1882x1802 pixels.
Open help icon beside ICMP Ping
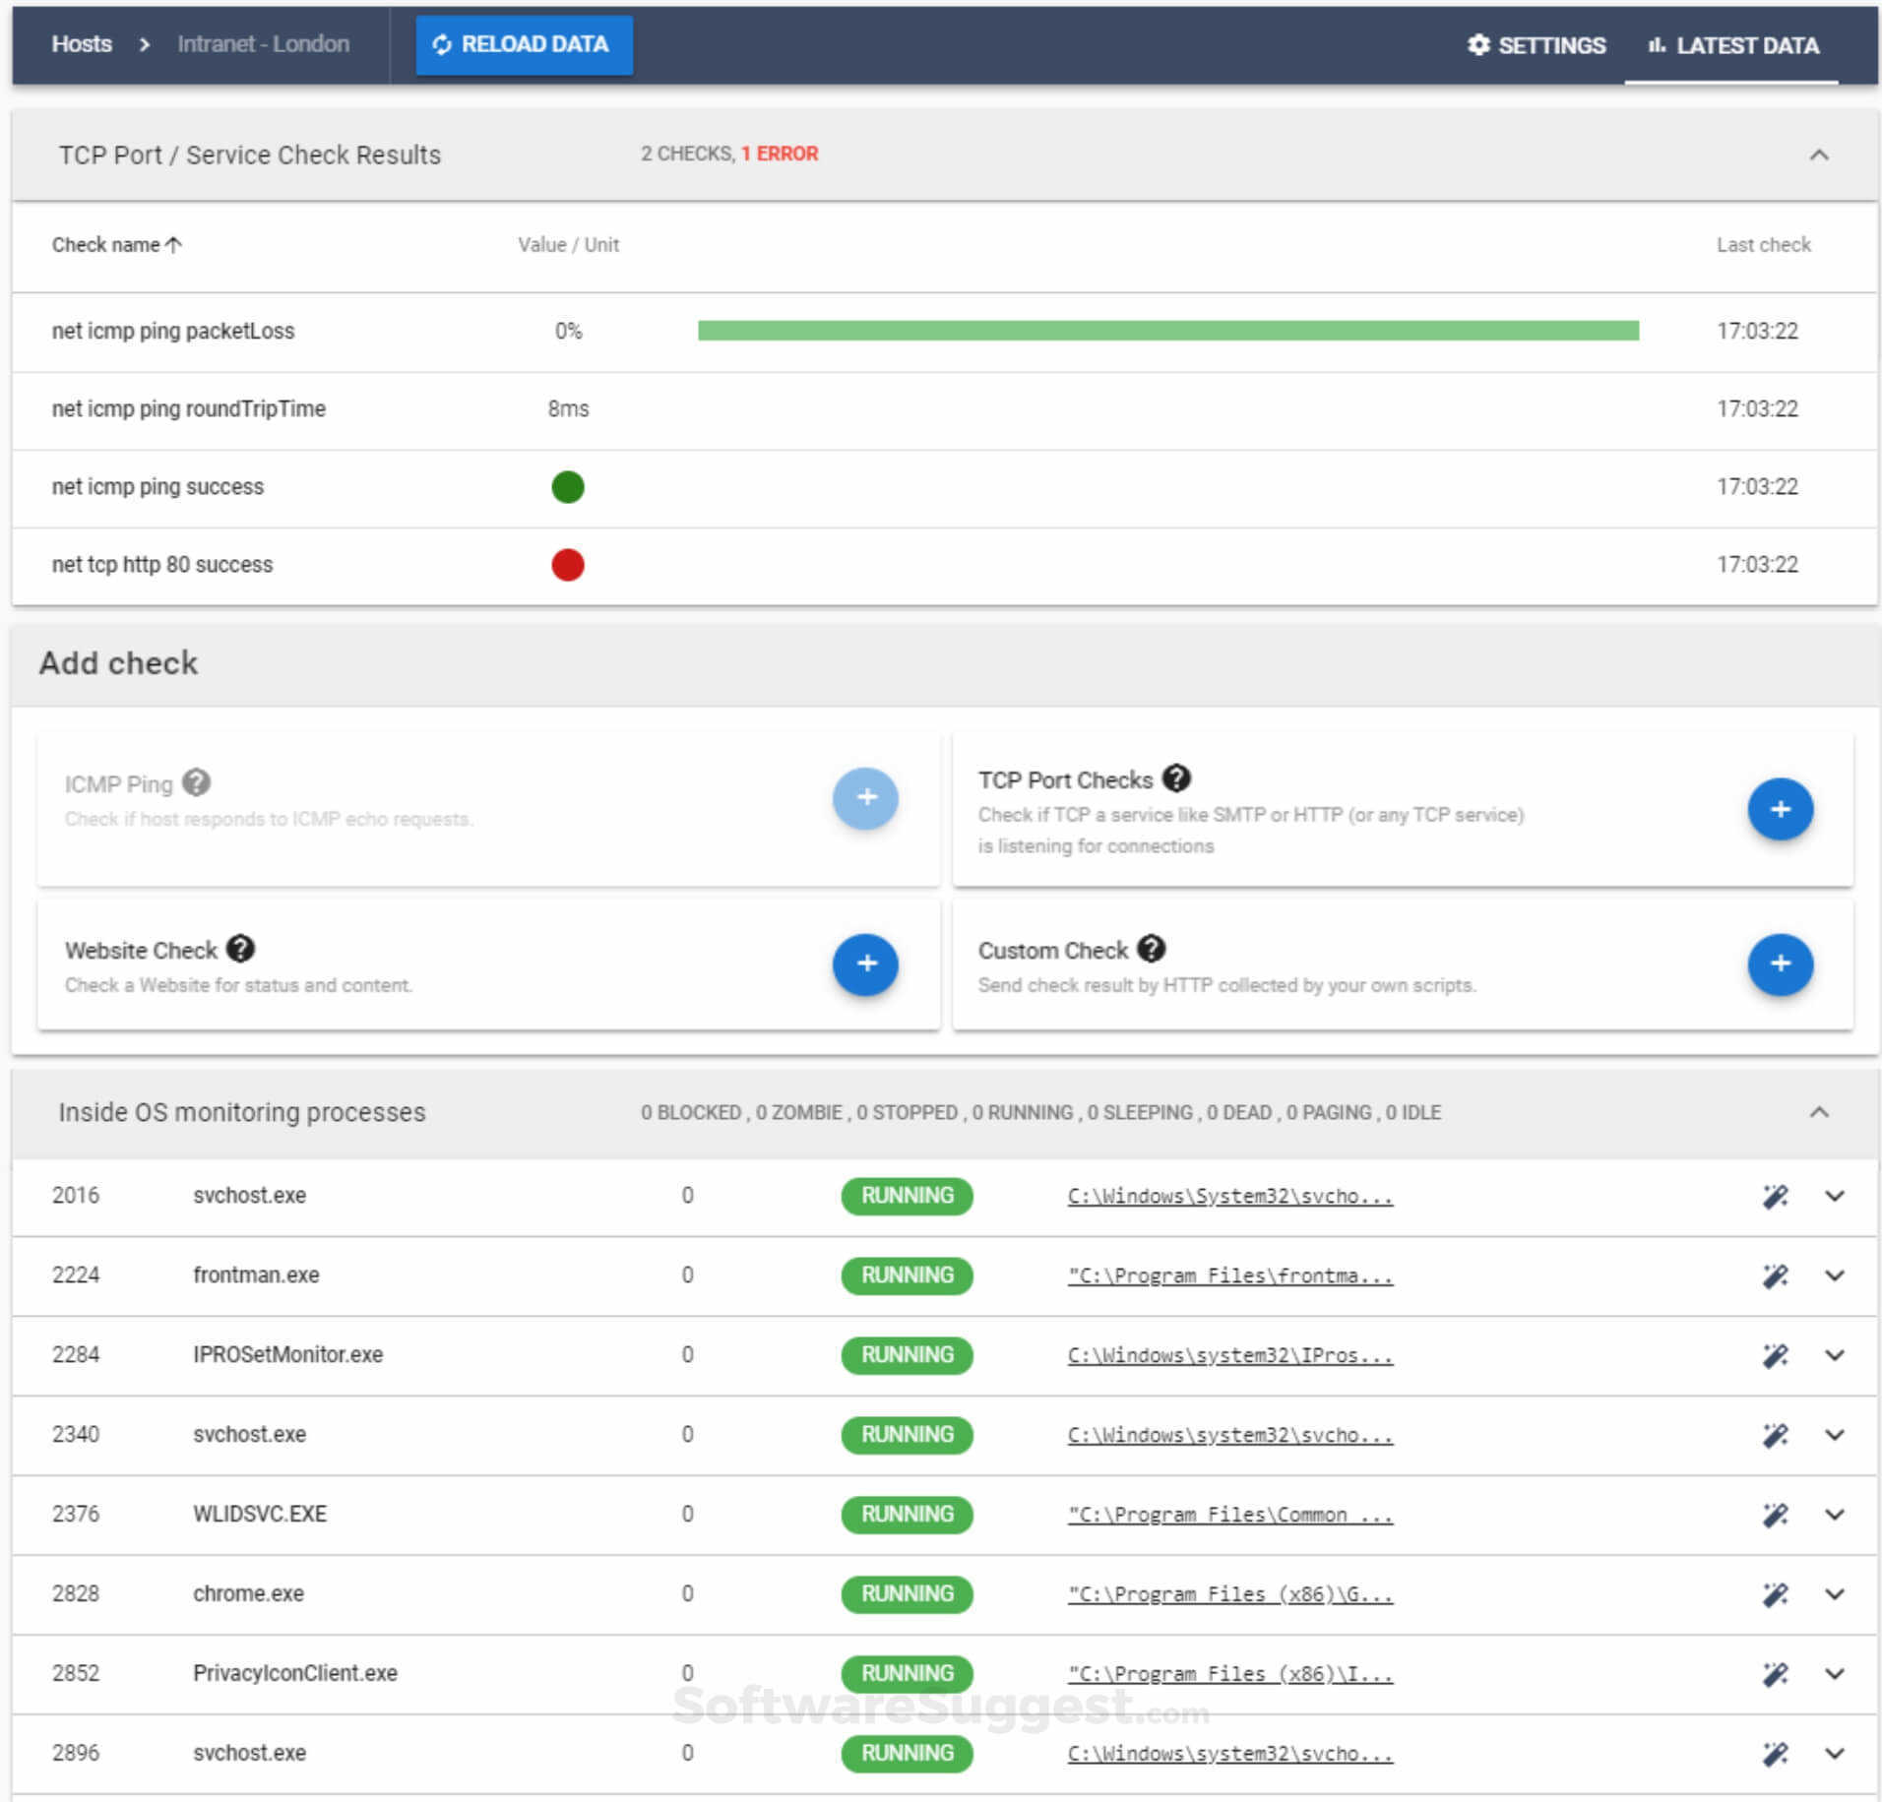coord(196,782)
